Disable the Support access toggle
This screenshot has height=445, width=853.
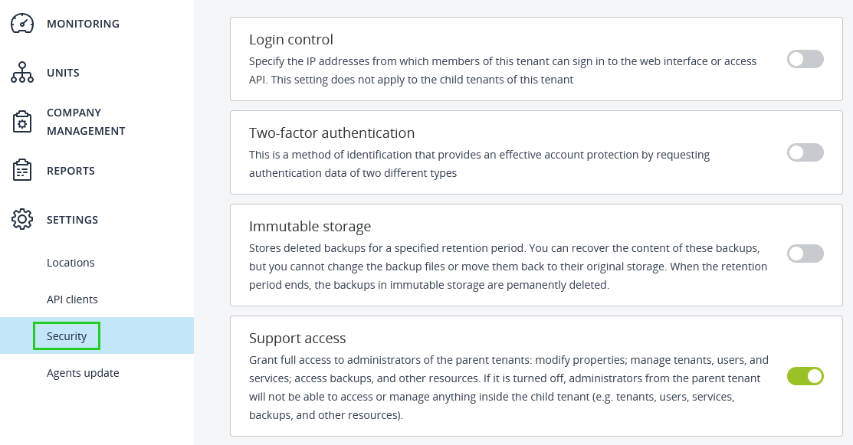tap(805, 376)
